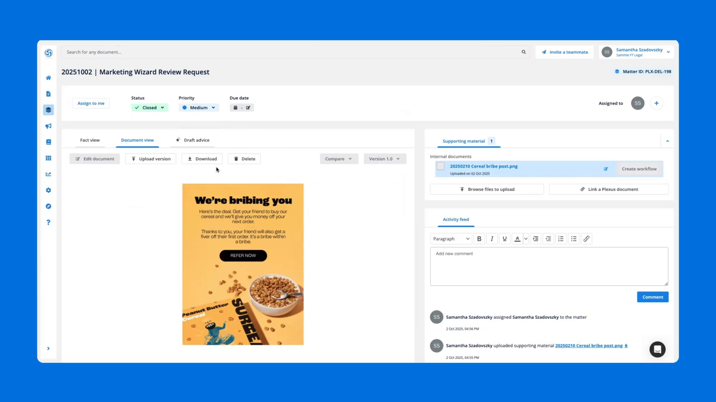The image size is (716, 402).
Task: Open the Cereal bribe post.png activity feed link
Action: 588,346
